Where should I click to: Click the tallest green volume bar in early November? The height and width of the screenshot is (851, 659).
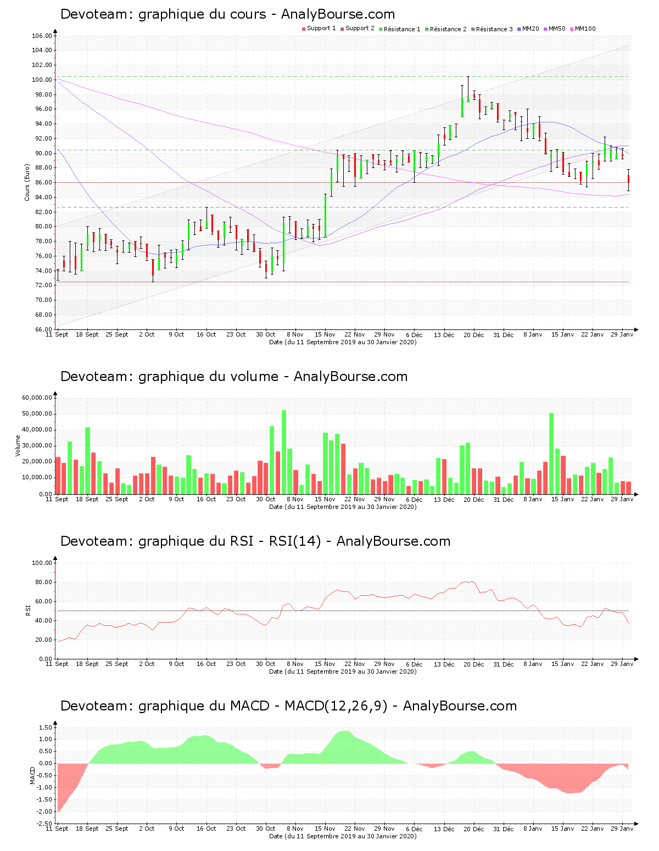pos(284,452)
